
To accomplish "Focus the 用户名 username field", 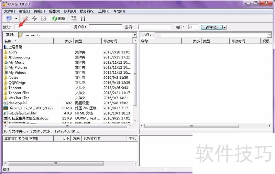I will pyautogui.click(x=106, y=27).
